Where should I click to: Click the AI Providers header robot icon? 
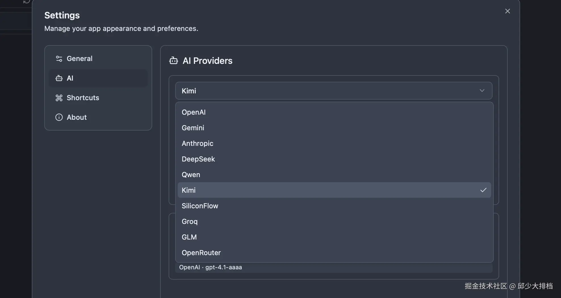[173, 61]
